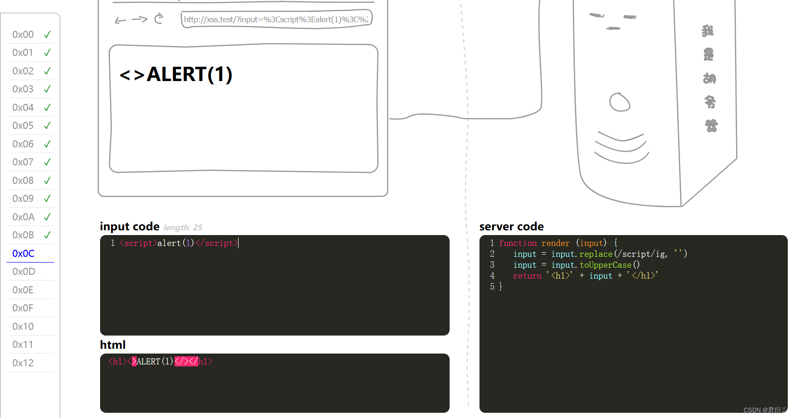Switch to level 0x12
Image resolution: width=793 pixels, height=418 pixels.
point(23,363)
